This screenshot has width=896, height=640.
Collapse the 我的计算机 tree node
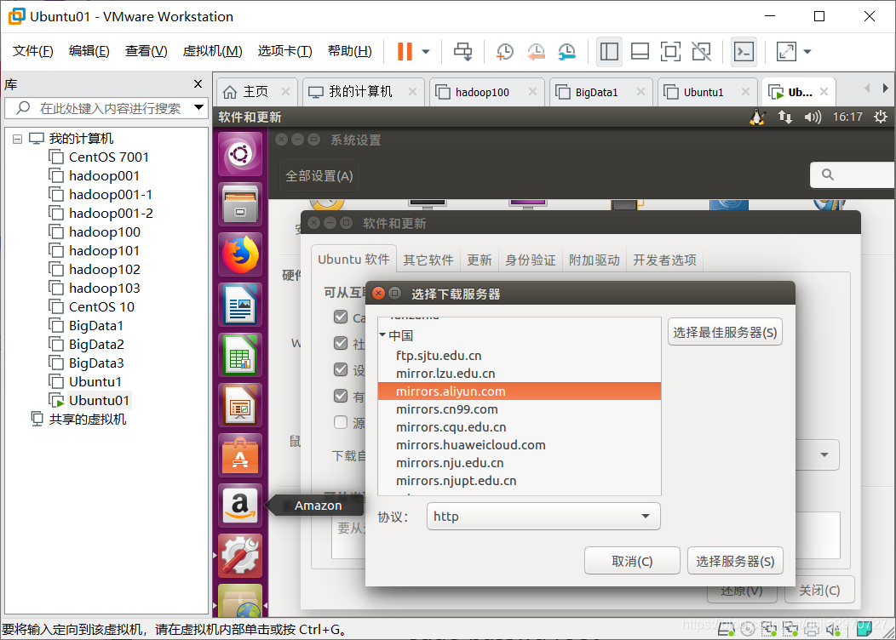tap(18, 139)
